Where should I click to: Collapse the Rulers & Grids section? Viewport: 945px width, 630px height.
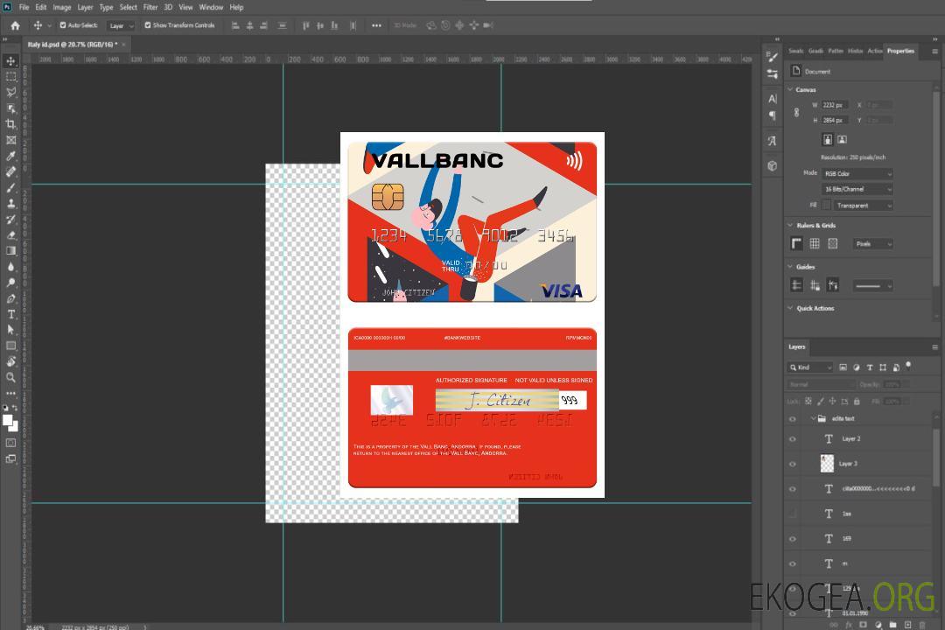[791, 226]
